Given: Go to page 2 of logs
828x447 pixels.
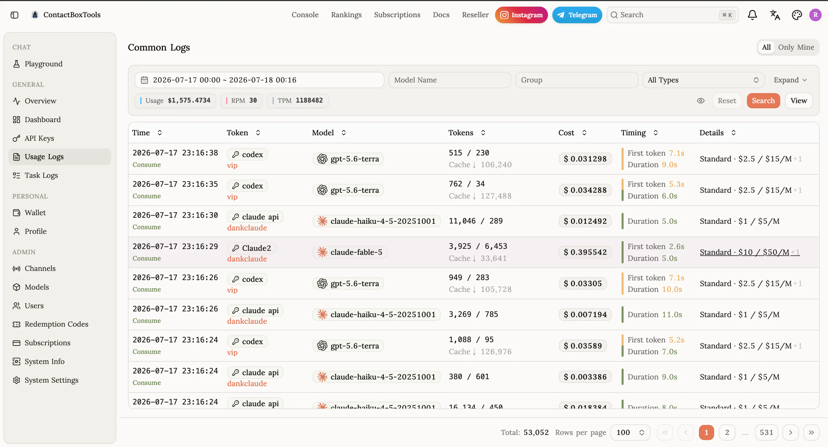Looking at the screenshot, I should pyautogui.click(x=727, y=433).
